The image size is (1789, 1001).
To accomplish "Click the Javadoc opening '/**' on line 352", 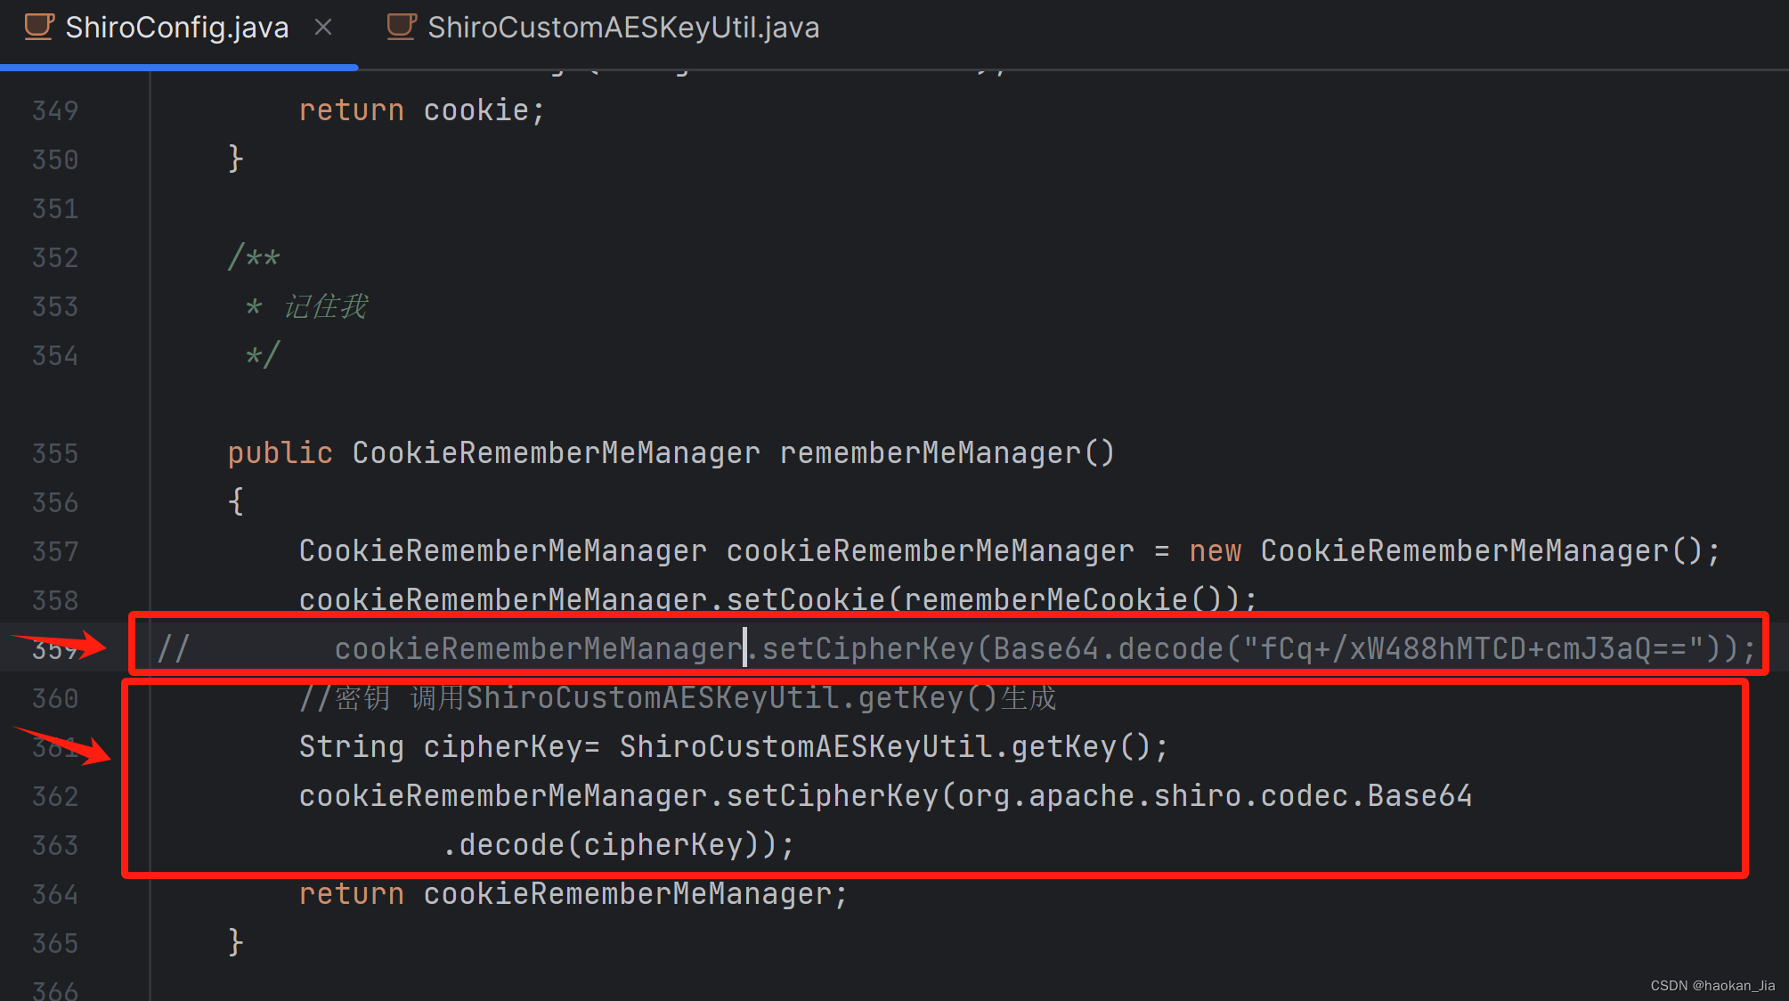I will pos(254,257).
